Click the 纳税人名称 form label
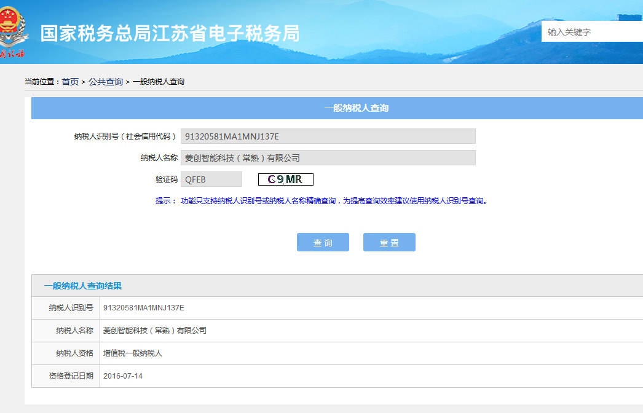 tap(159, 158)
